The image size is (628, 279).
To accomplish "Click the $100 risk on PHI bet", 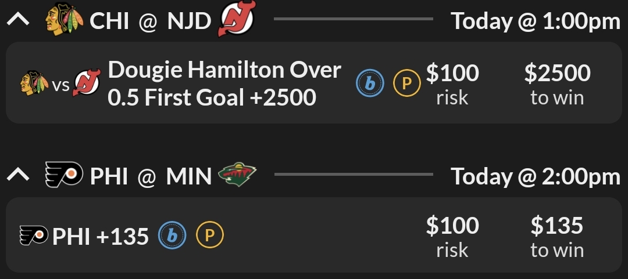I will point(452,236).
